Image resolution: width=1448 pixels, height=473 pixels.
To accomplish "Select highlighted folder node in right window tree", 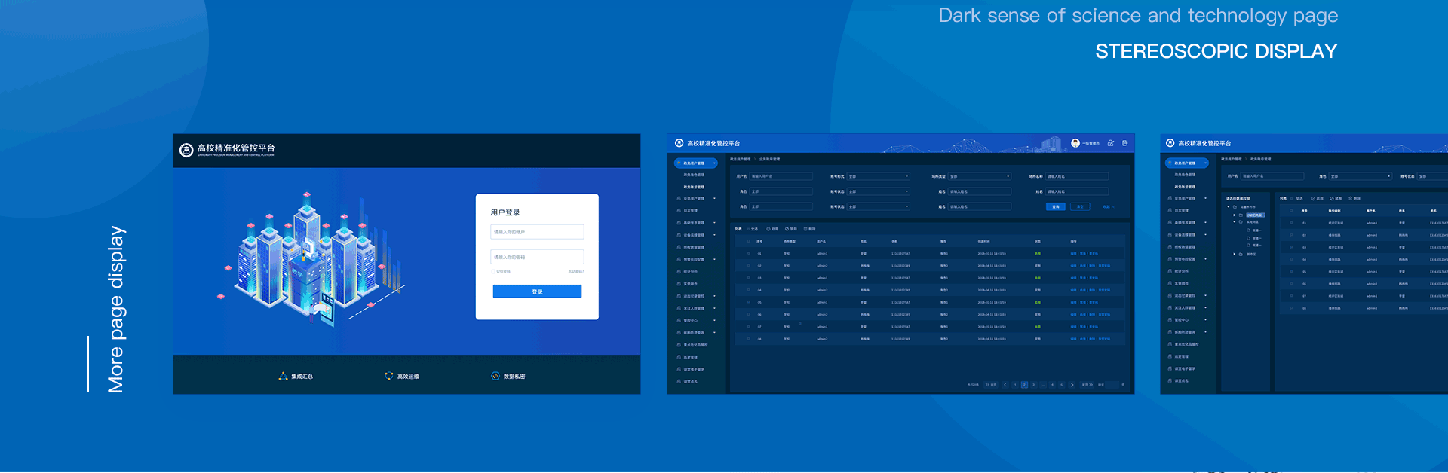I will click(x=1256, y=215).
